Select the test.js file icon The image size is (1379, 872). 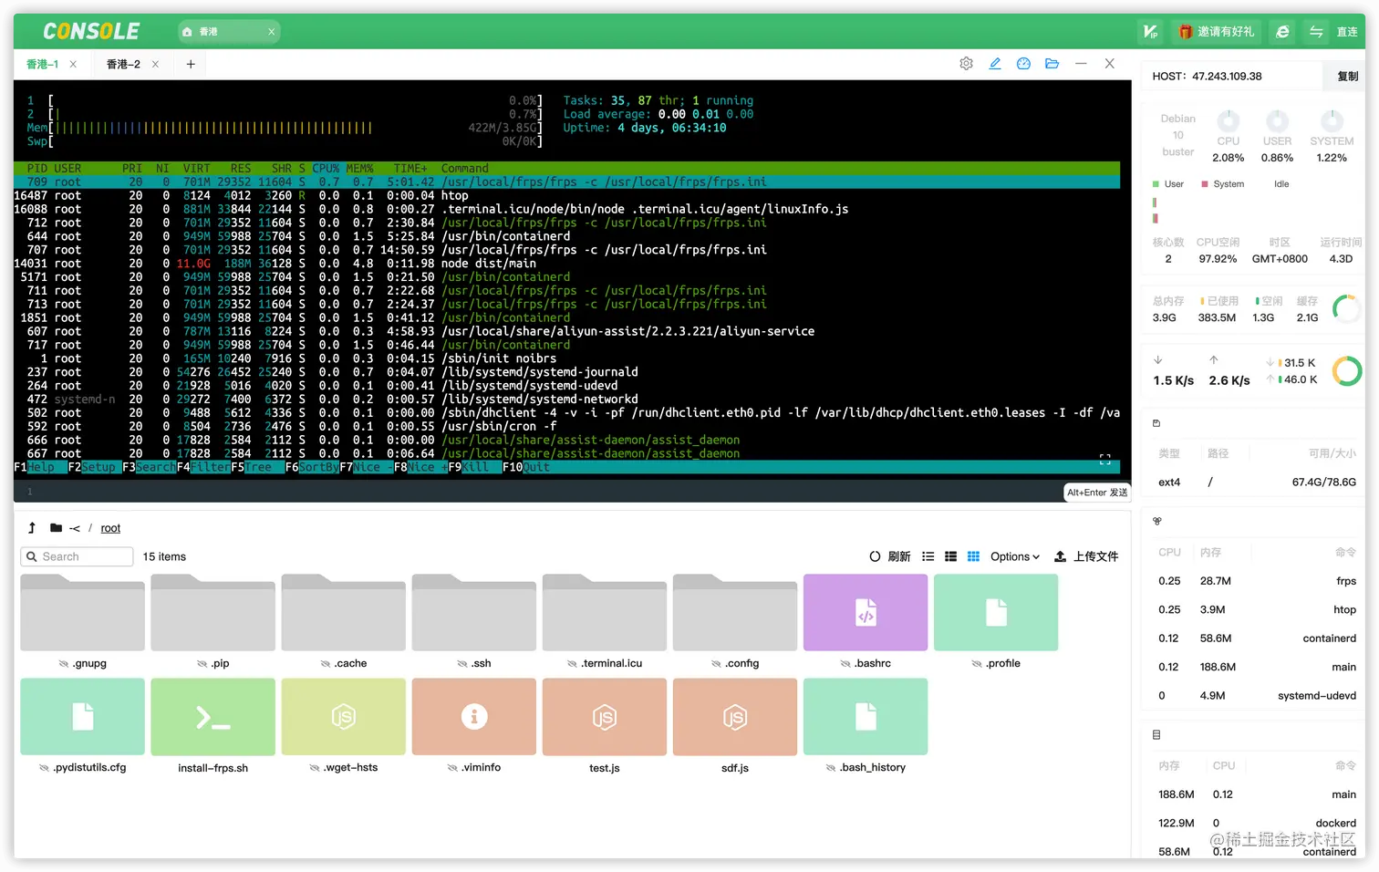tap(604, 717)
